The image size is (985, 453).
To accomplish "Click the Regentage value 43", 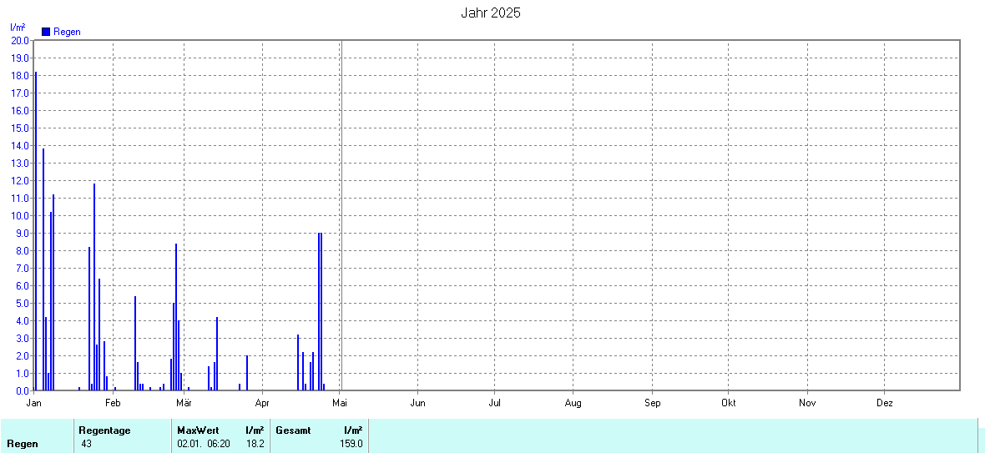I will [x=87, y=444].
